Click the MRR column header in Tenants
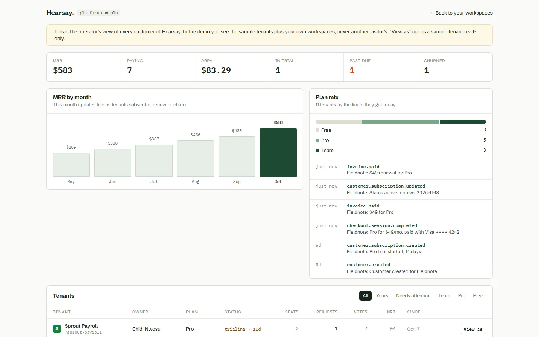 (391, 312)
